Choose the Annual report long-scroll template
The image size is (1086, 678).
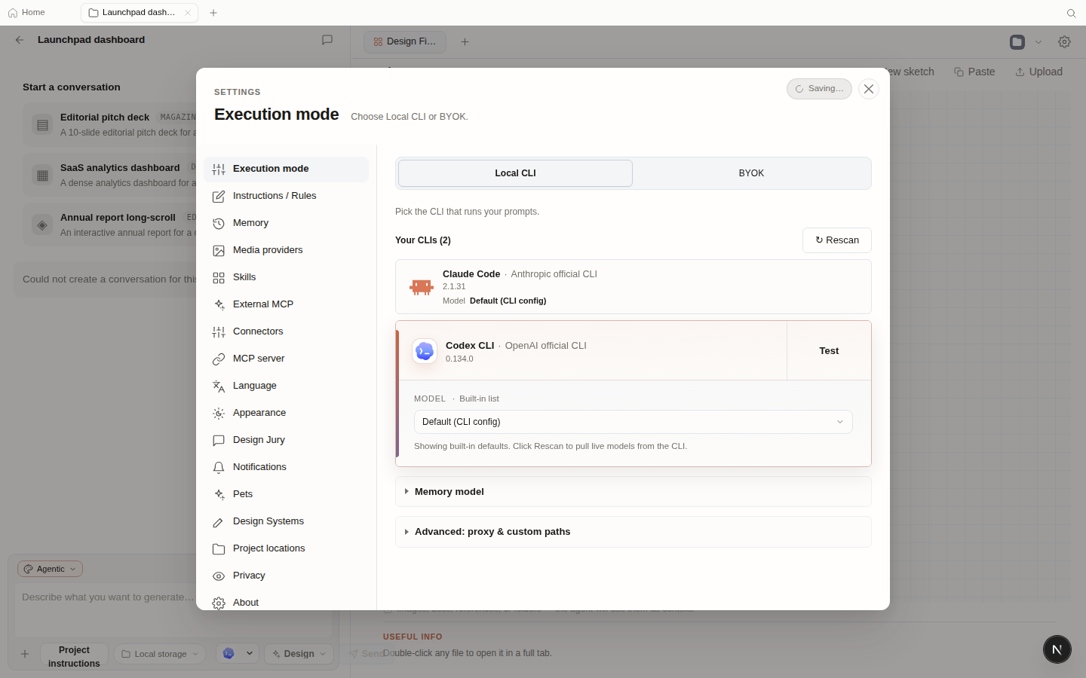click(x=109, y=224)
